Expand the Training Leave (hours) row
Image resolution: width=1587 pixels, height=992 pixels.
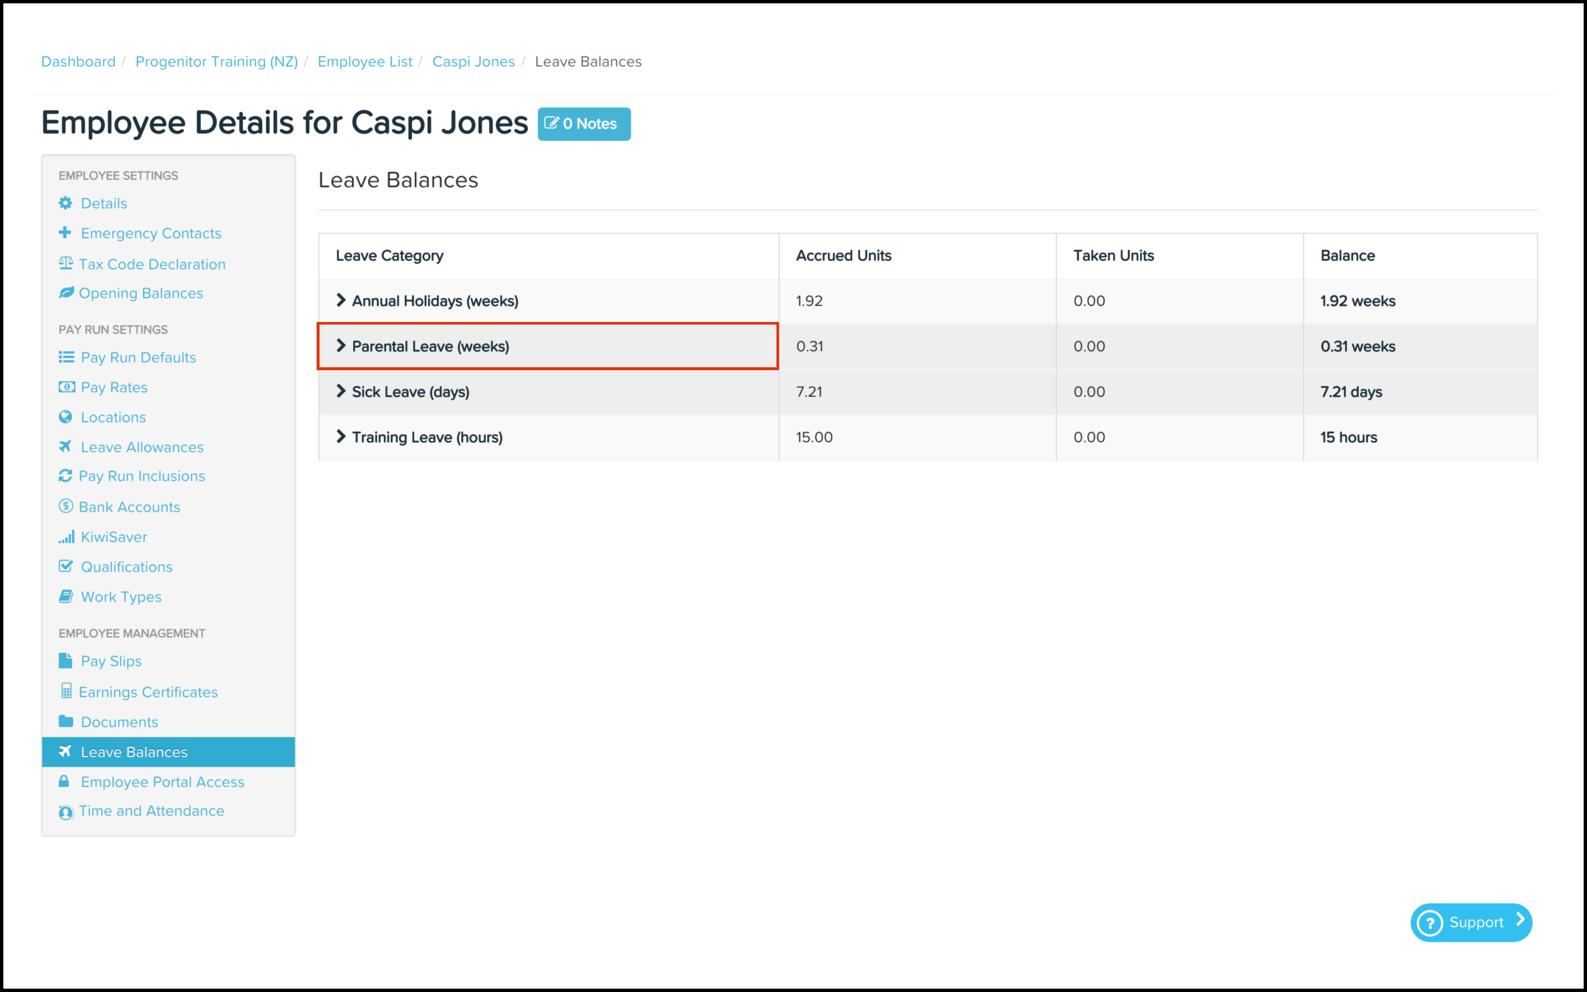pos(340,437)
